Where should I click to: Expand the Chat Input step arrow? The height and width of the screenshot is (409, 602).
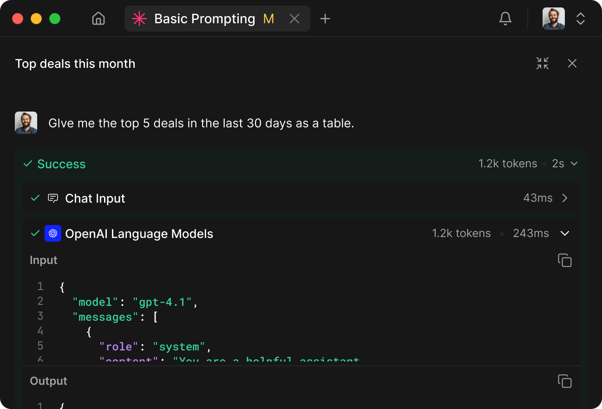point(565,198)
